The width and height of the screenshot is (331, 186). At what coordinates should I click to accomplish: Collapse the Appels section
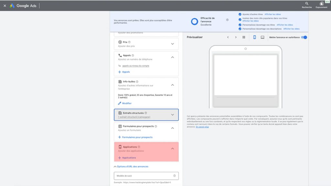coord(173,57)
